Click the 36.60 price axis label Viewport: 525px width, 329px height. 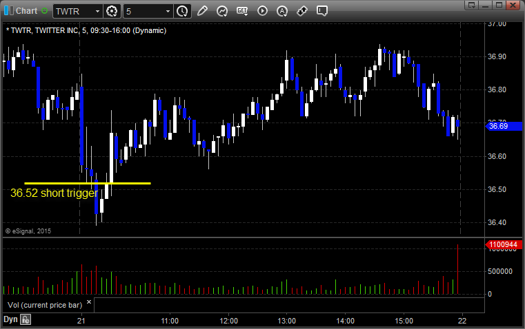497,156
